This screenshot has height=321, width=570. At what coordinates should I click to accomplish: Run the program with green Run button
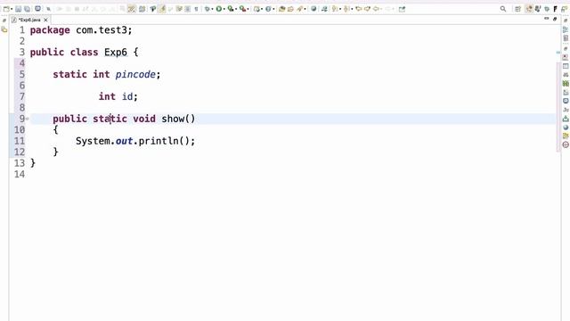(219, 9)
